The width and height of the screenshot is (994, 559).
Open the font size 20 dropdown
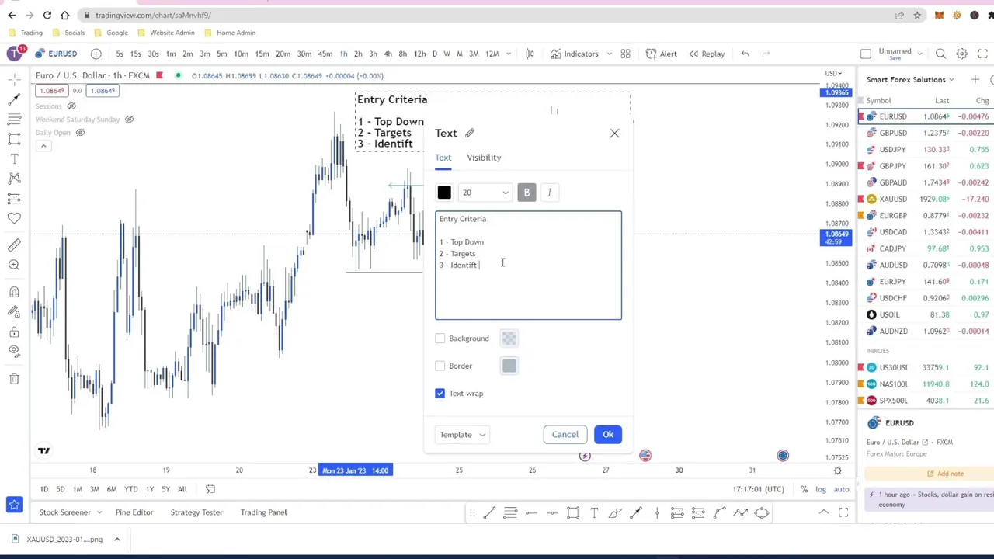point(485,193)
